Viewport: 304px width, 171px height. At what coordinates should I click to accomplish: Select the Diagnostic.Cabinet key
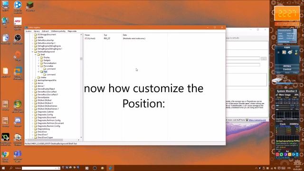click(x=46, y=112)
